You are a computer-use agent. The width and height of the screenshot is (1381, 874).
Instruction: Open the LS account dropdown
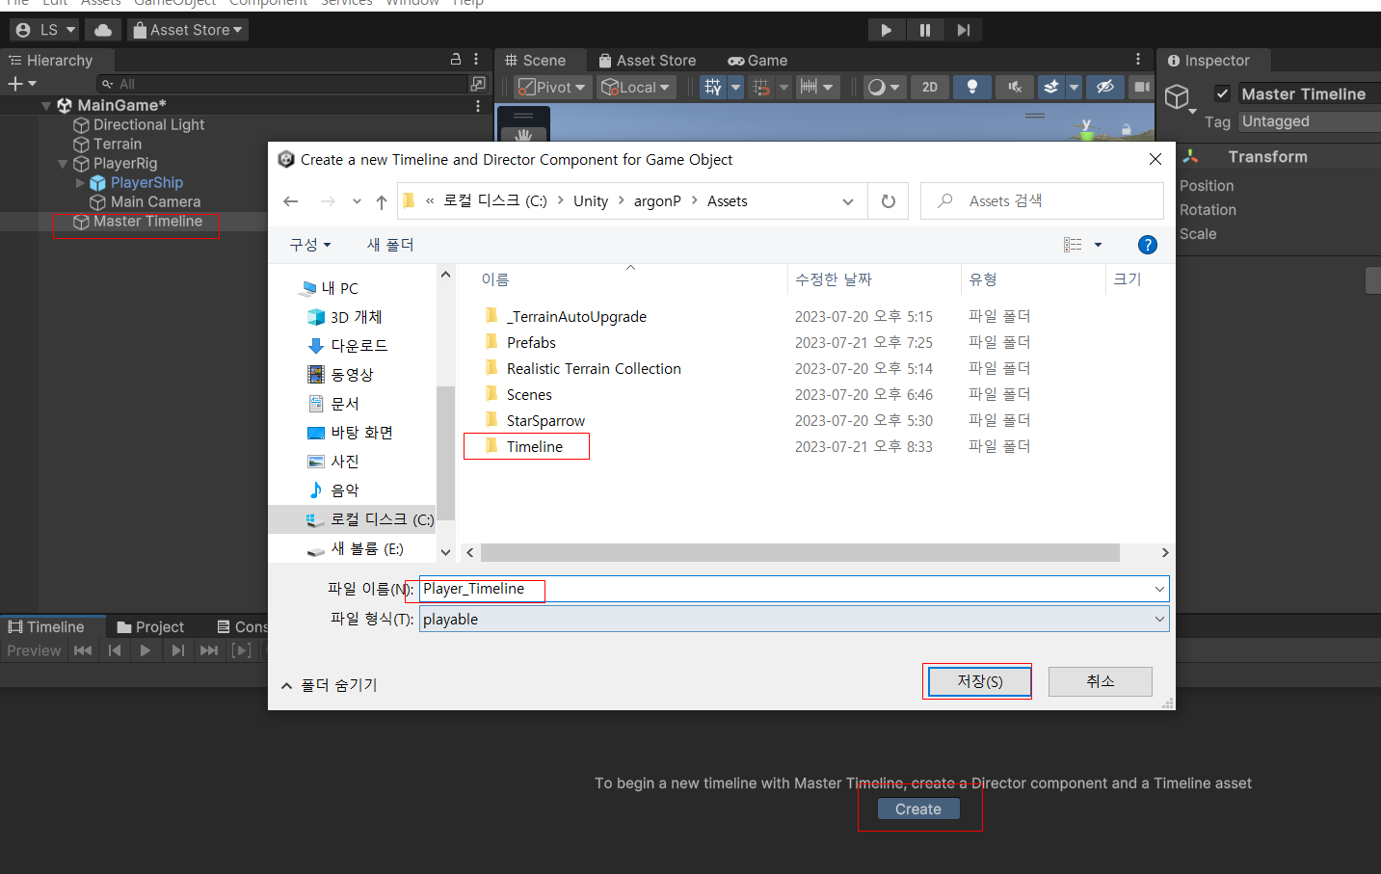(46, 30)
